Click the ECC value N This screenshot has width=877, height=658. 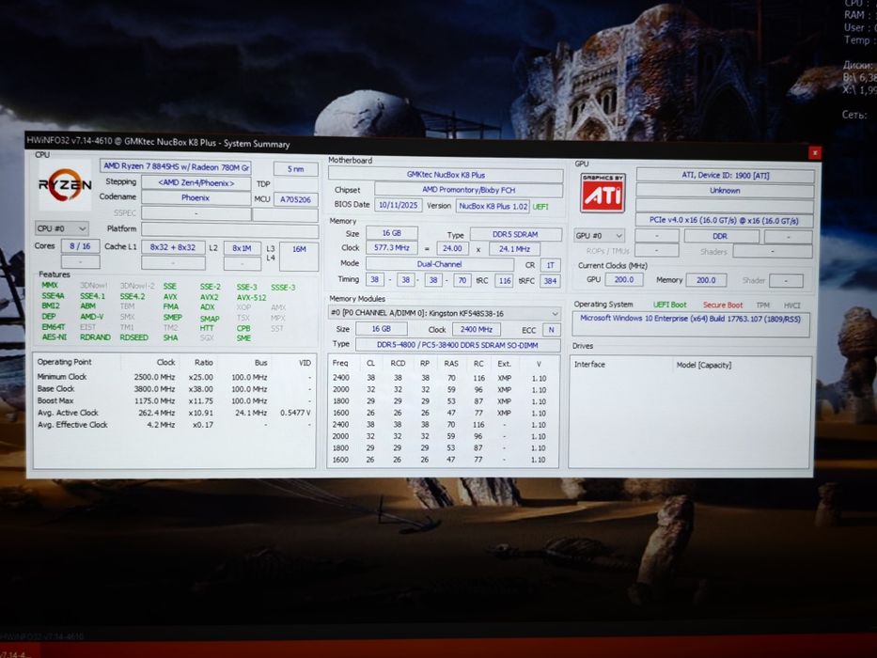click(552, 330)
